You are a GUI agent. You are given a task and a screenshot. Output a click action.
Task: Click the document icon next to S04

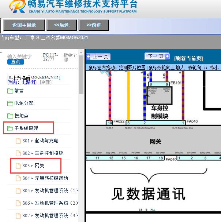coord(18,178)
